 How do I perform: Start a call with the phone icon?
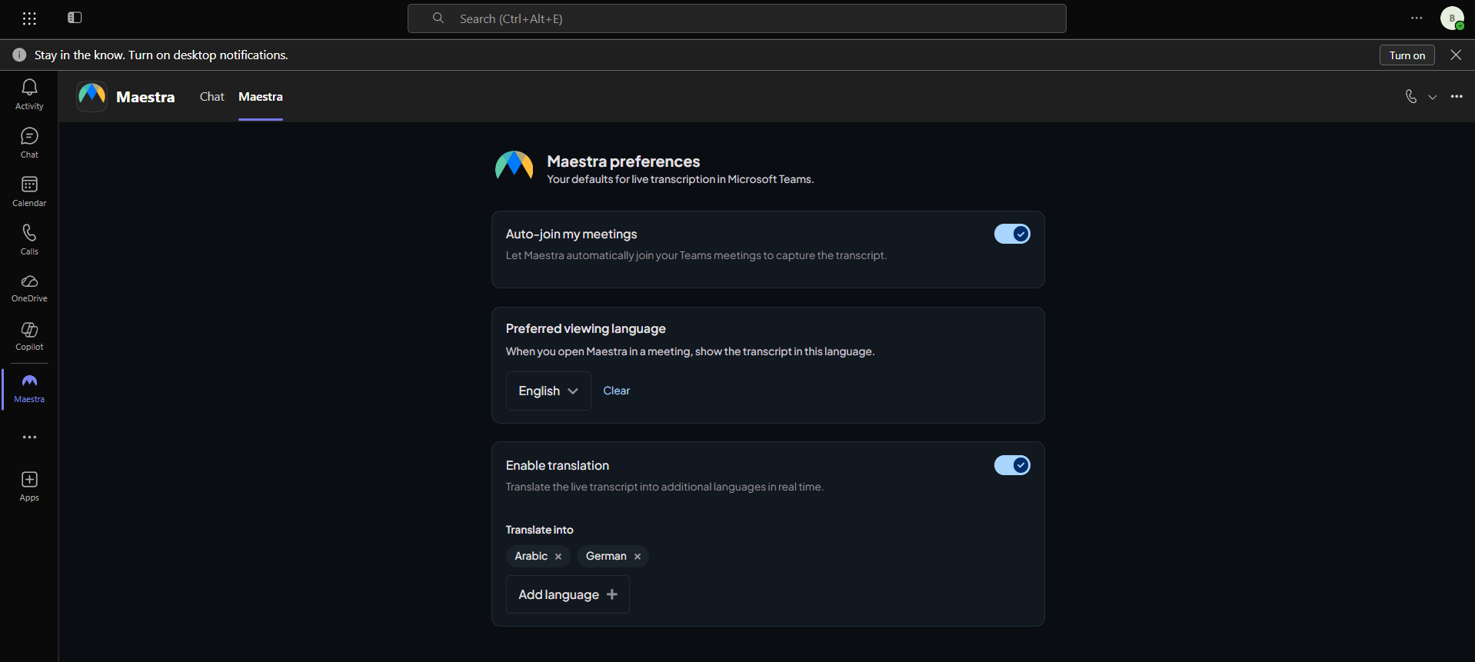(1411, 96)
